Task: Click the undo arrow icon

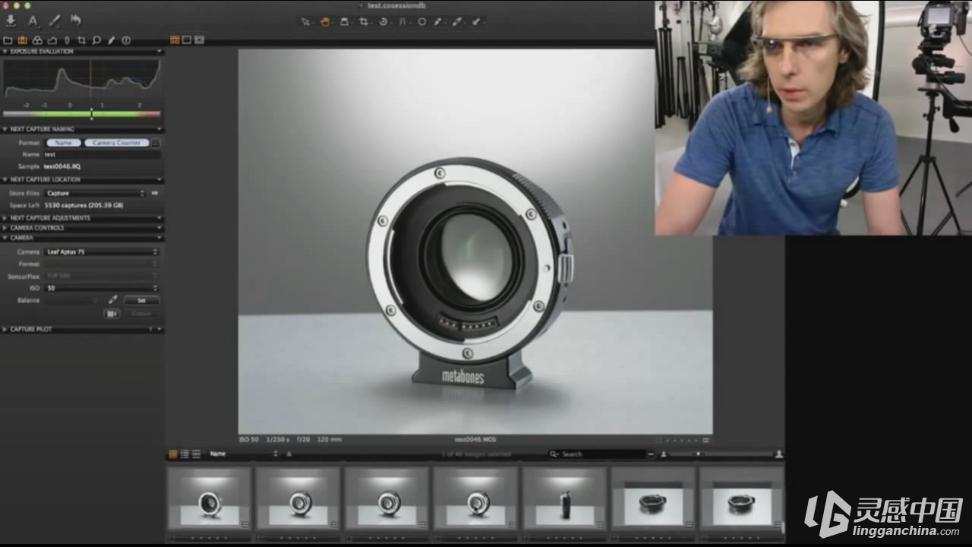Action: point(76,20)
